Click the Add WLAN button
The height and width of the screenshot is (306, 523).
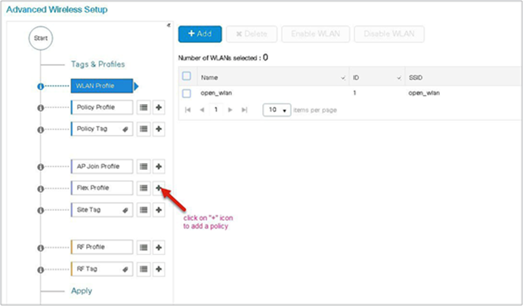click(200, 34)
